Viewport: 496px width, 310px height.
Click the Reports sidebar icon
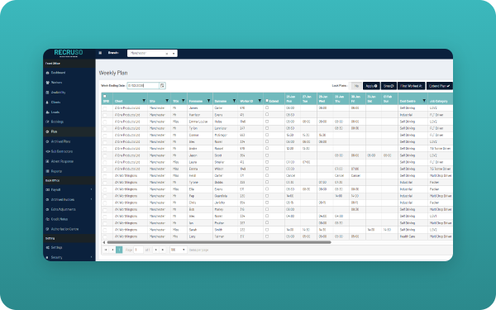click(x=47, y=171)
